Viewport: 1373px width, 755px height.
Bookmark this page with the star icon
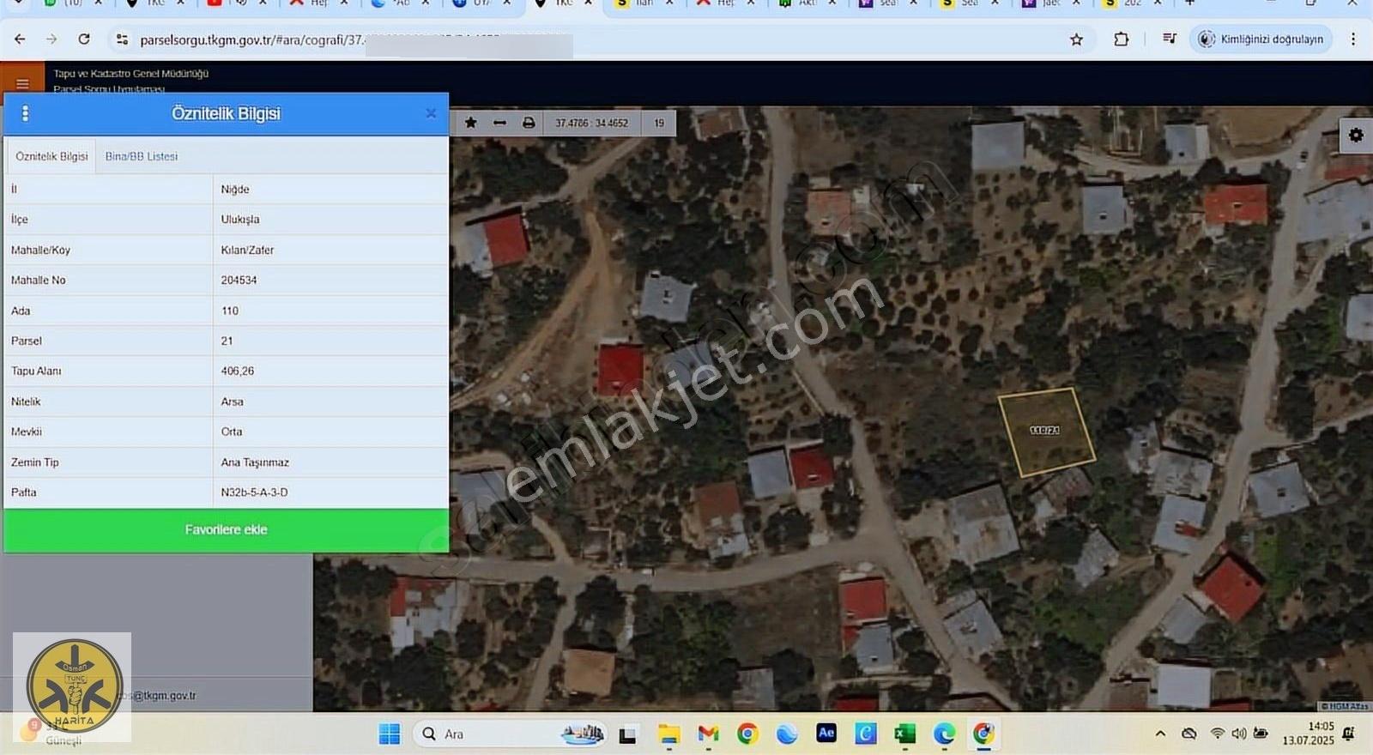click(x=1076, y=39)
